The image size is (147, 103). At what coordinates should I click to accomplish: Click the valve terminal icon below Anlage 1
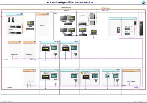[x=55, y=55]
